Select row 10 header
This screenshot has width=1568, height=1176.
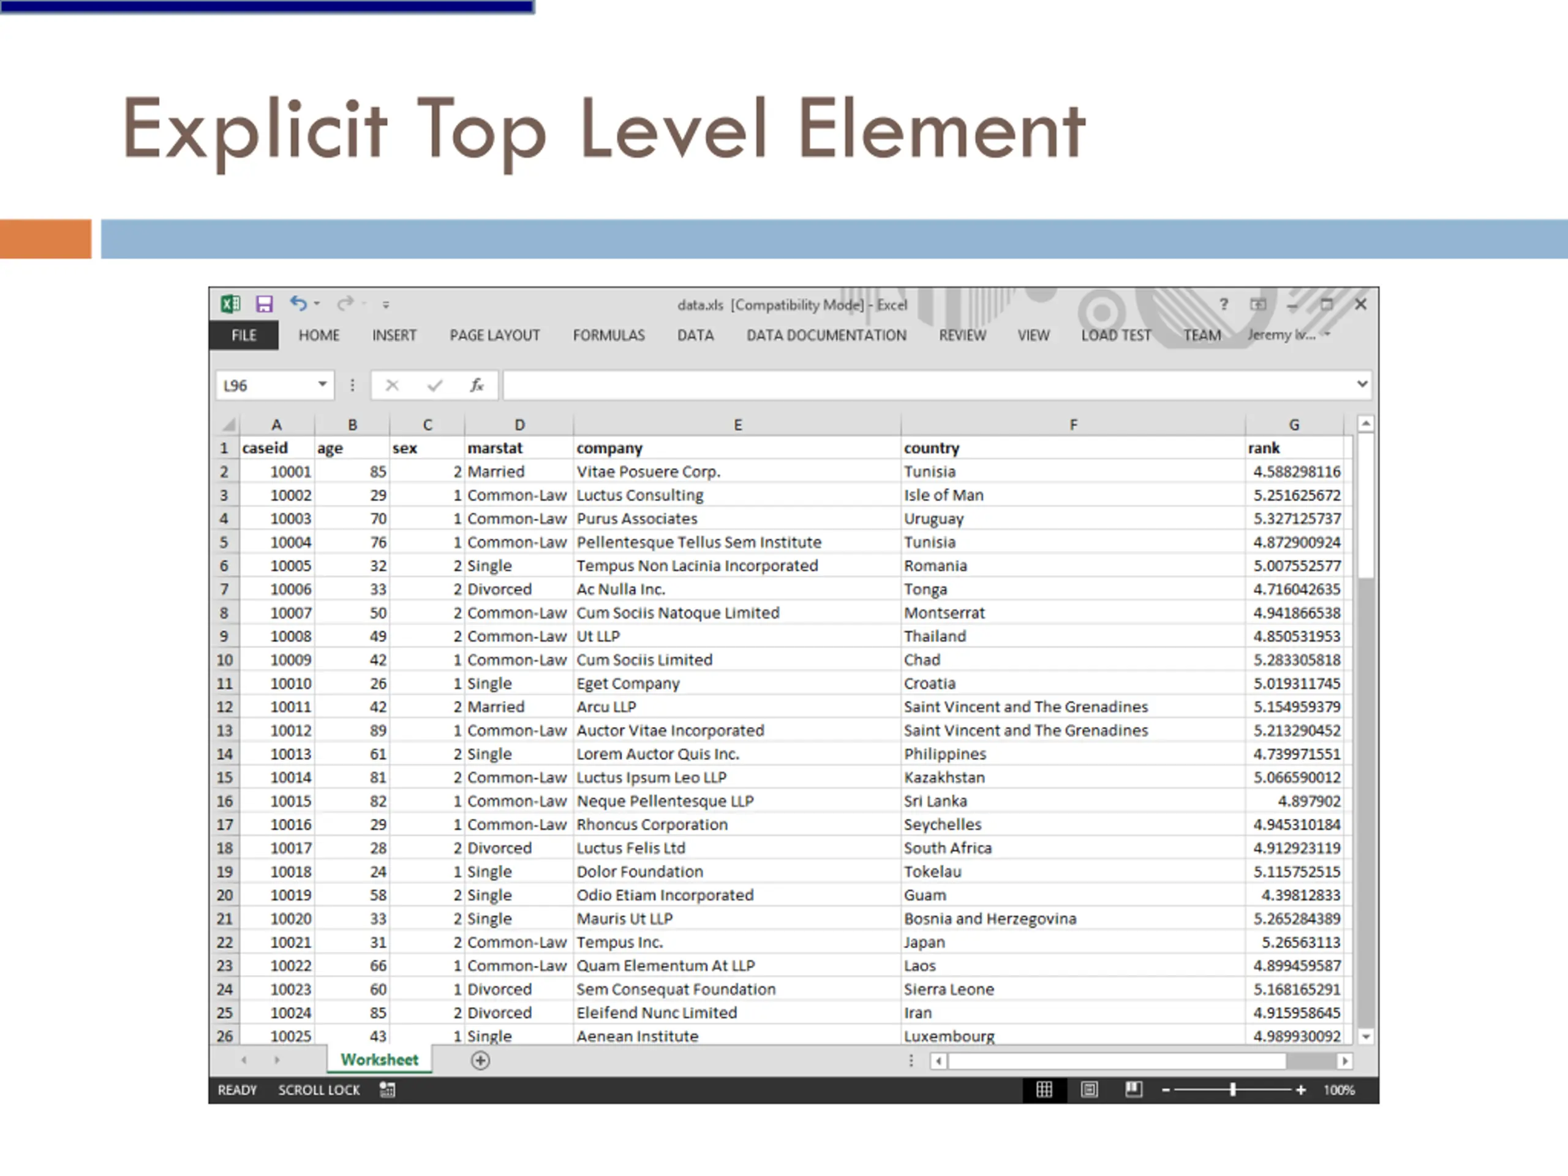point(225,660)
